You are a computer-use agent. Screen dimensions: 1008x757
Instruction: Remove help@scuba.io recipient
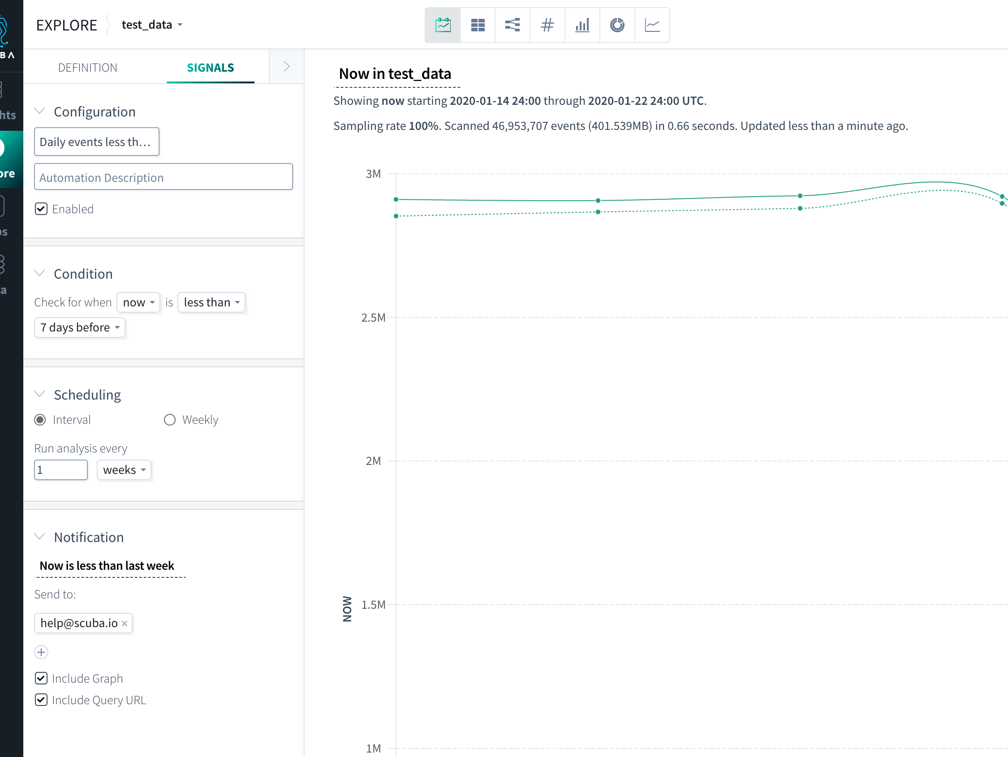(x=125, y=624)
